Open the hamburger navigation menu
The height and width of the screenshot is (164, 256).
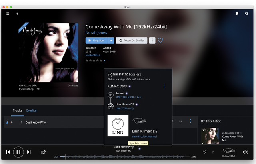click(x=8, y=14)
